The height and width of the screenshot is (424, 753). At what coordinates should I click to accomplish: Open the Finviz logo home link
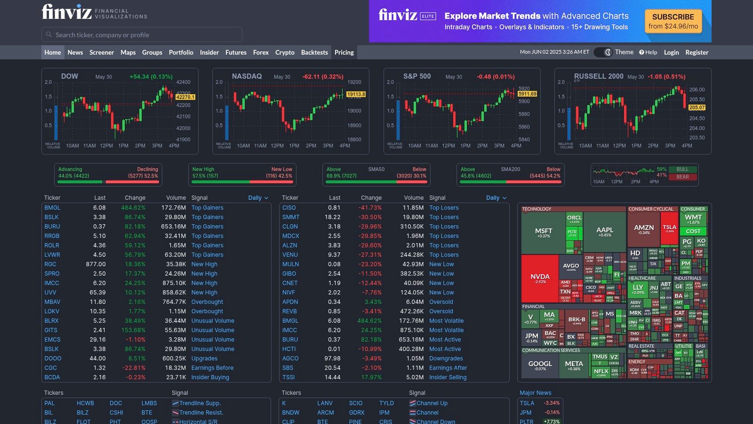click(x=94, y=11)
